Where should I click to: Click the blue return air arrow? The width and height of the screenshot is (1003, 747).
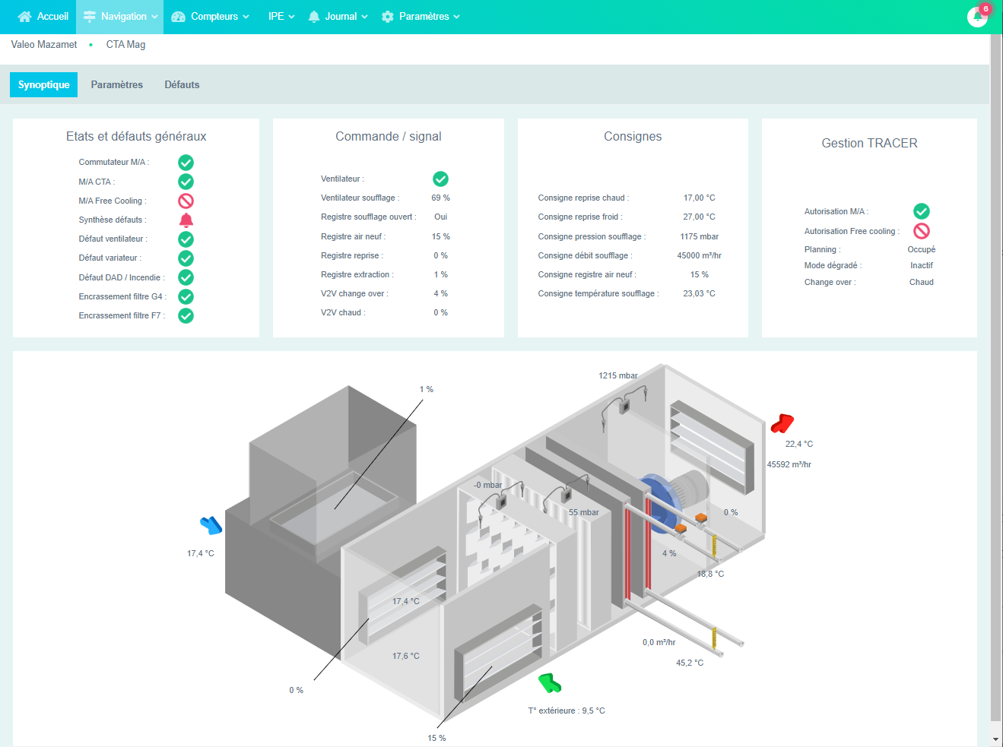[x=210, y=524]
